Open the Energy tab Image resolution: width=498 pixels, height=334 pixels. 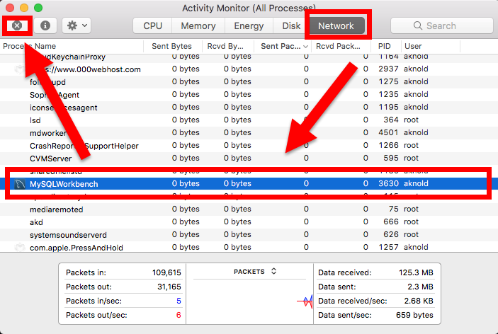[250, 25]
